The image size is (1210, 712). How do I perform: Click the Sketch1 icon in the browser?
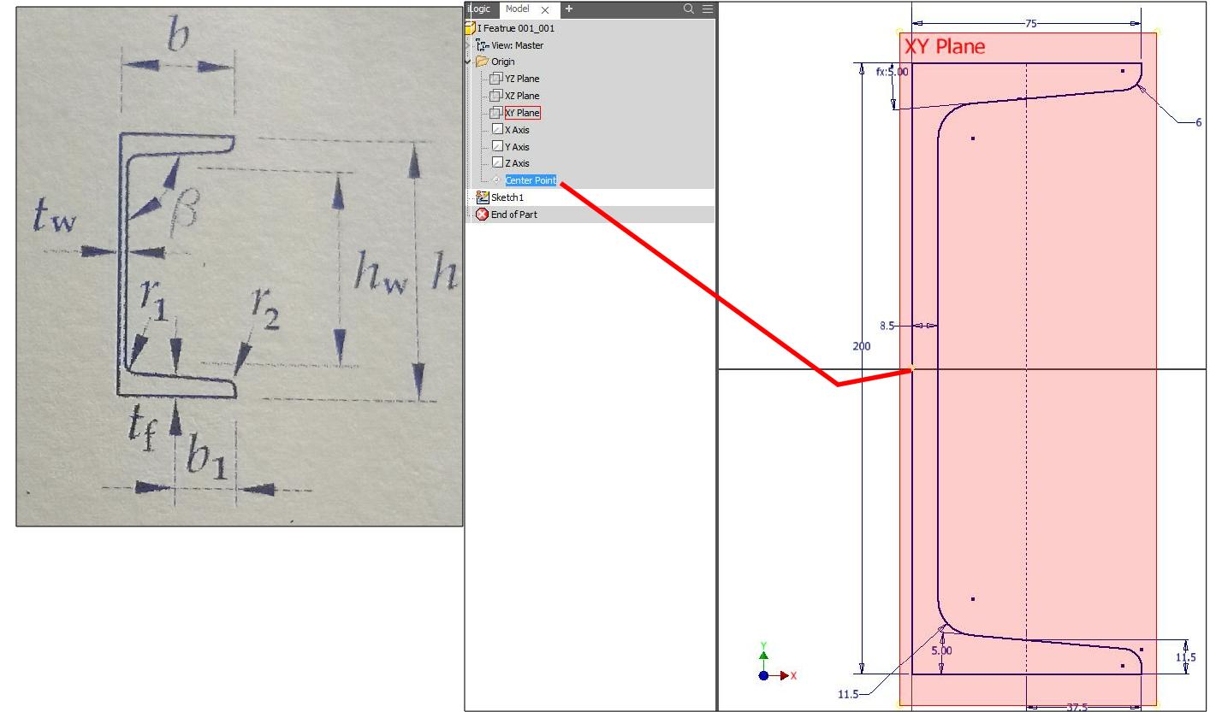484,197
